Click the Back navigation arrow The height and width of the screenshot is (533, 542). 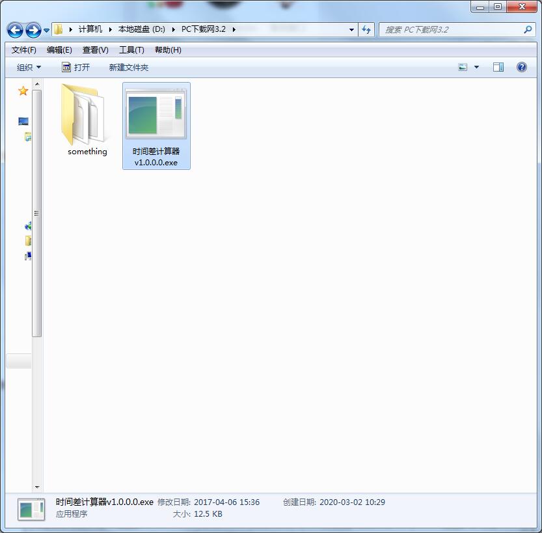[x=15, y=30]
